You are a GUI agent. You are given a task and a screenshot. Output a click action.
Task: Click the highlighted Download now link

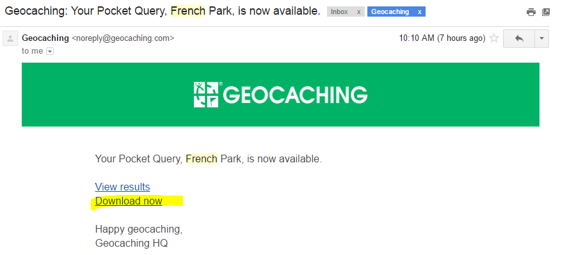(129, 201)
